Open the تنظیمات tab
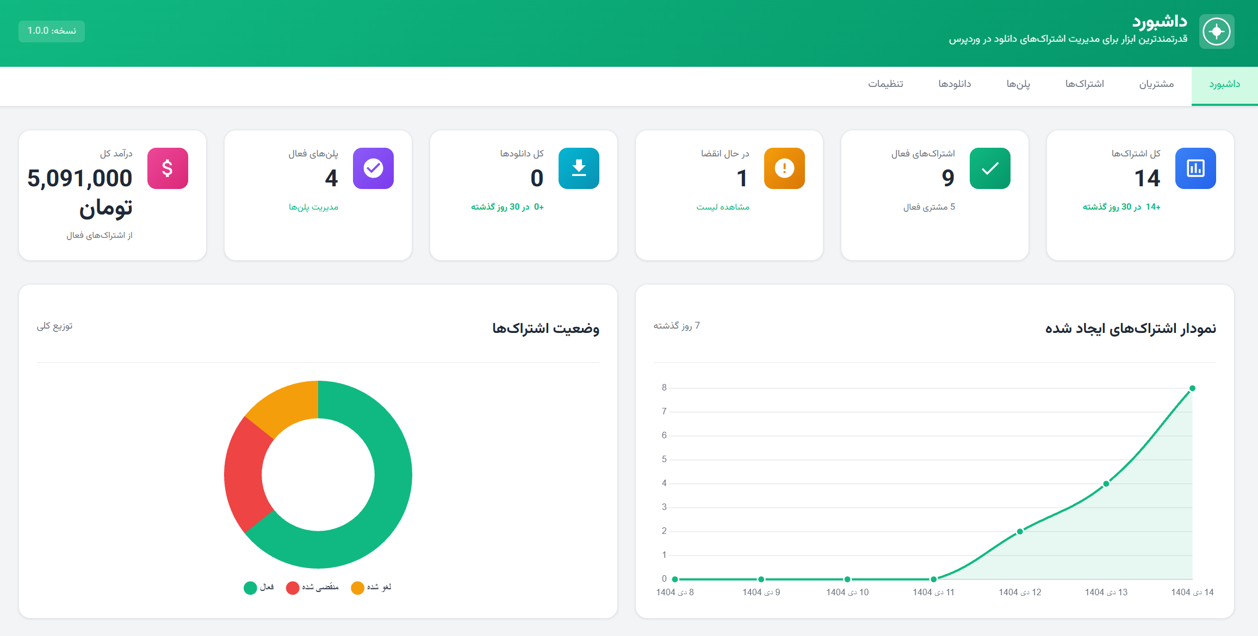 (x=885, y=84)
